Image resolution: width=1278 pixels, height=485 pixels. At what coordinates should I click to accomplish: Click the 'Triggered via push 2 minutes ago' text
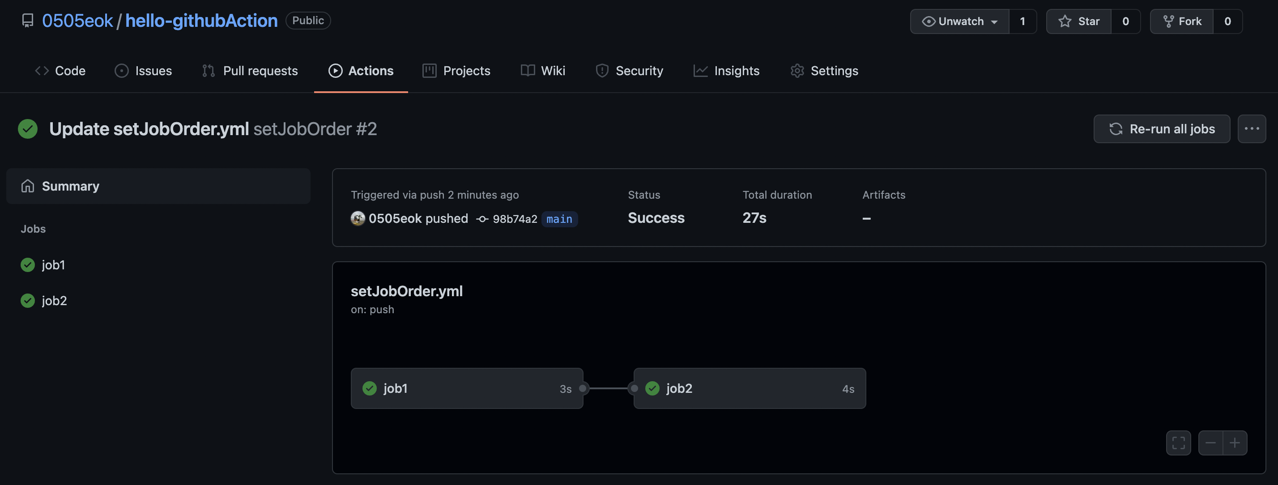435,195
